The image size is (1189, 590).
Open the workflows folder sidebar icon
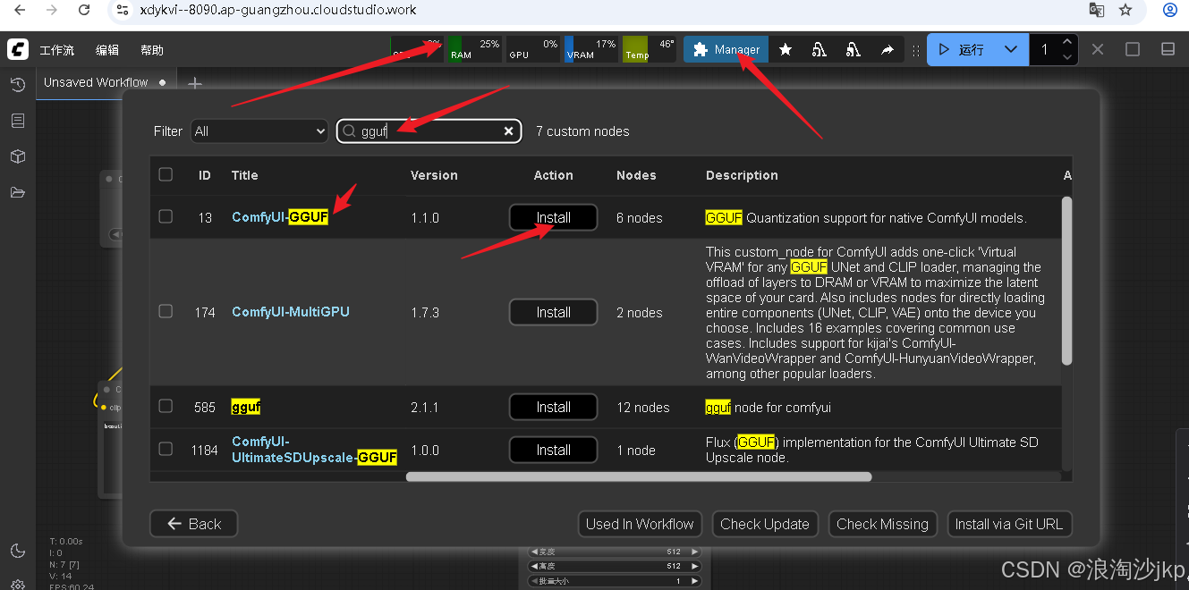17,192
